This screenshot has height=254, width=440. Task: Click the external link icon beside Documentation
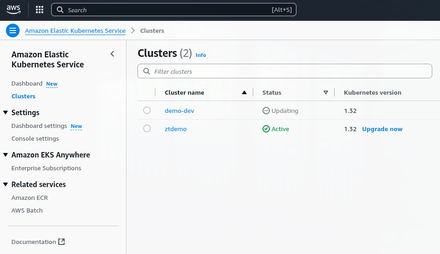click(62, 242)
